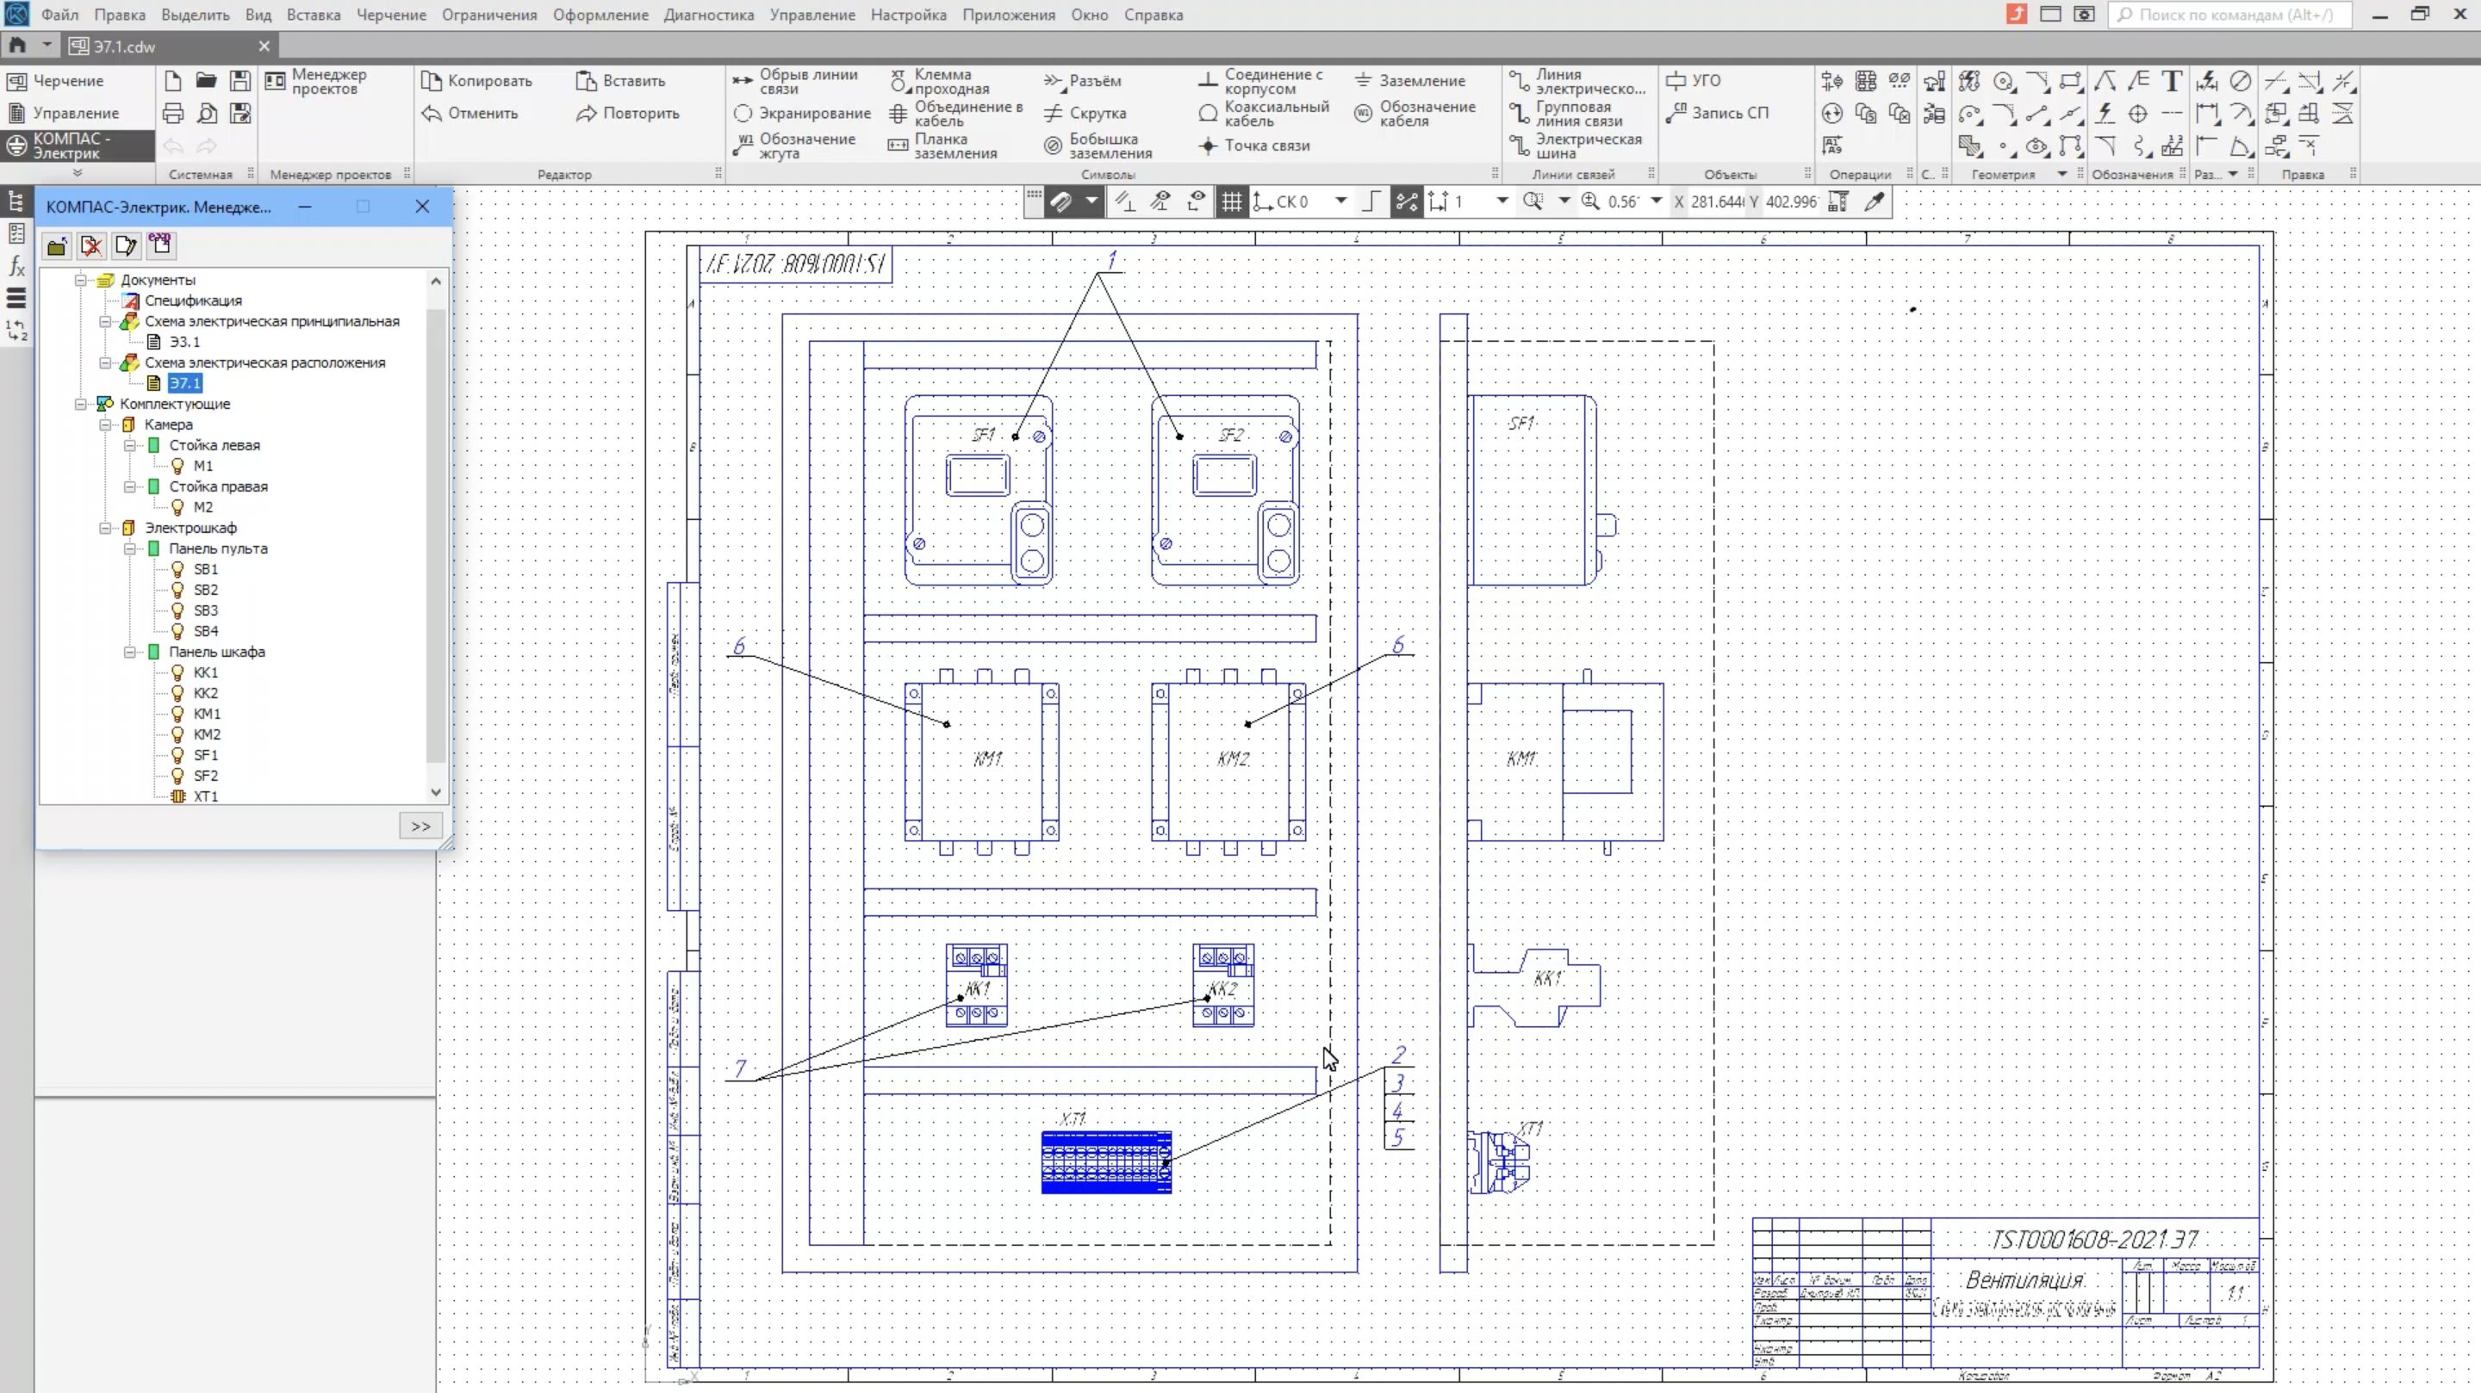Click the export document icon in Manager panel
2481x1393 pixels.
coord(161,245)
